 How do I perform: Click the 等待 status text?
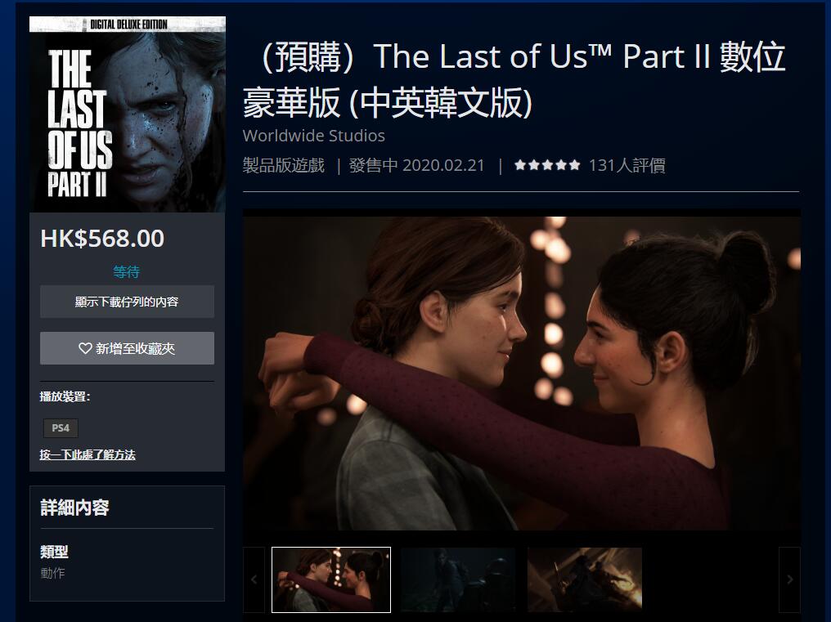127,272
